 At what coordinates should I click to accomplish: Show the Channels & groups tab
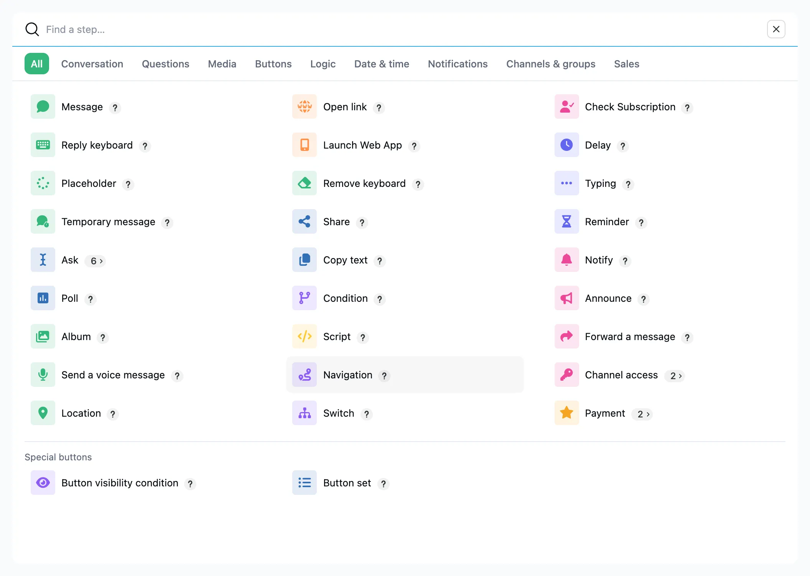point(551,64)
